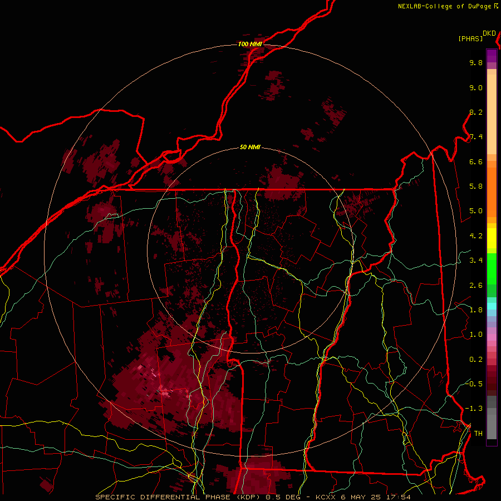Click the yellow segment of the color bar

(x=492, y=238)
